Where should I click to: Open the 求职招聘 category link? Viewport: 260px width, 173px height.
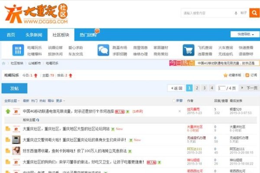120,54
